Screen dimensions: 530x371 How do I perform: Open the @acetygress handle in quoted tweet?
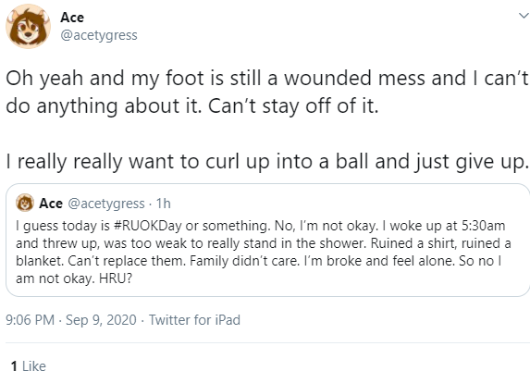(x=106, y=204)
